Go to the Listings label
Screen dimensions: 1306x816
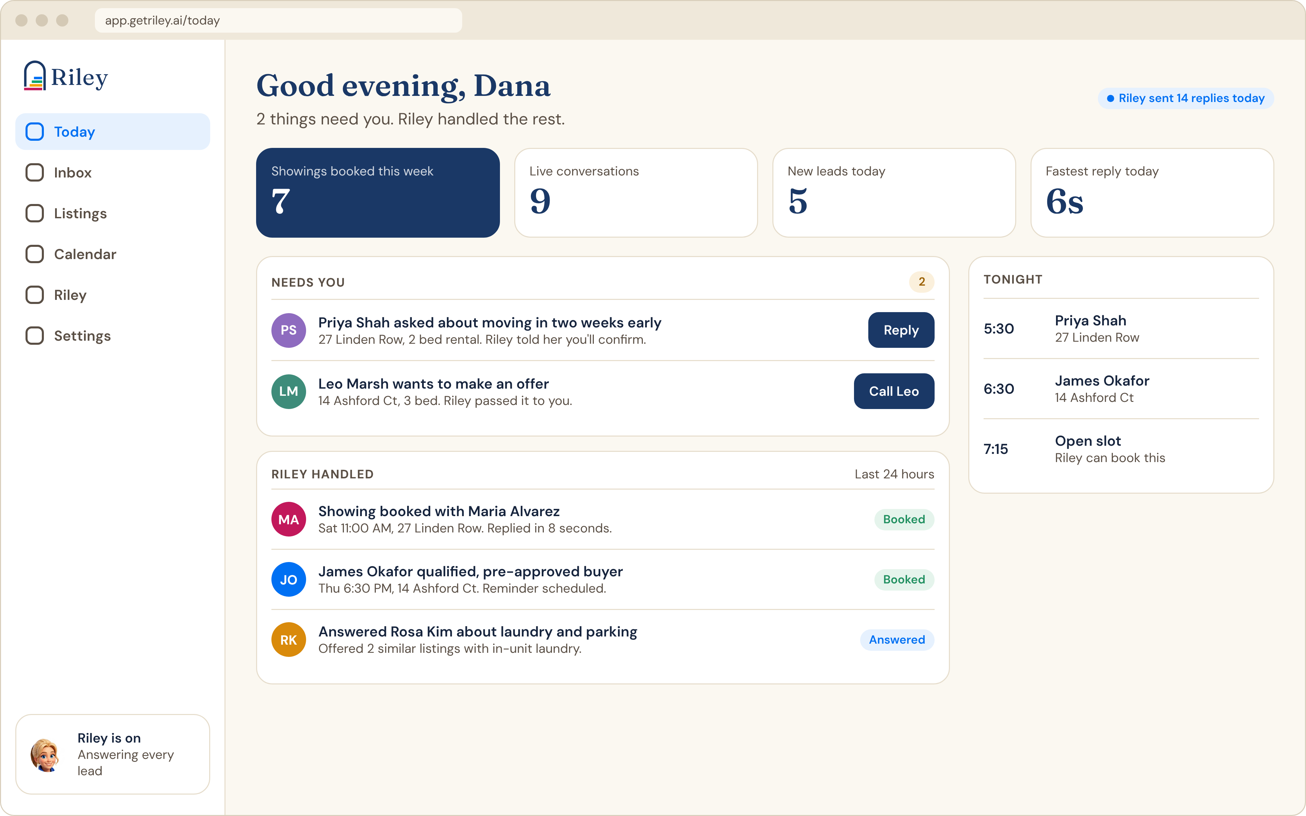click(80, 214)
